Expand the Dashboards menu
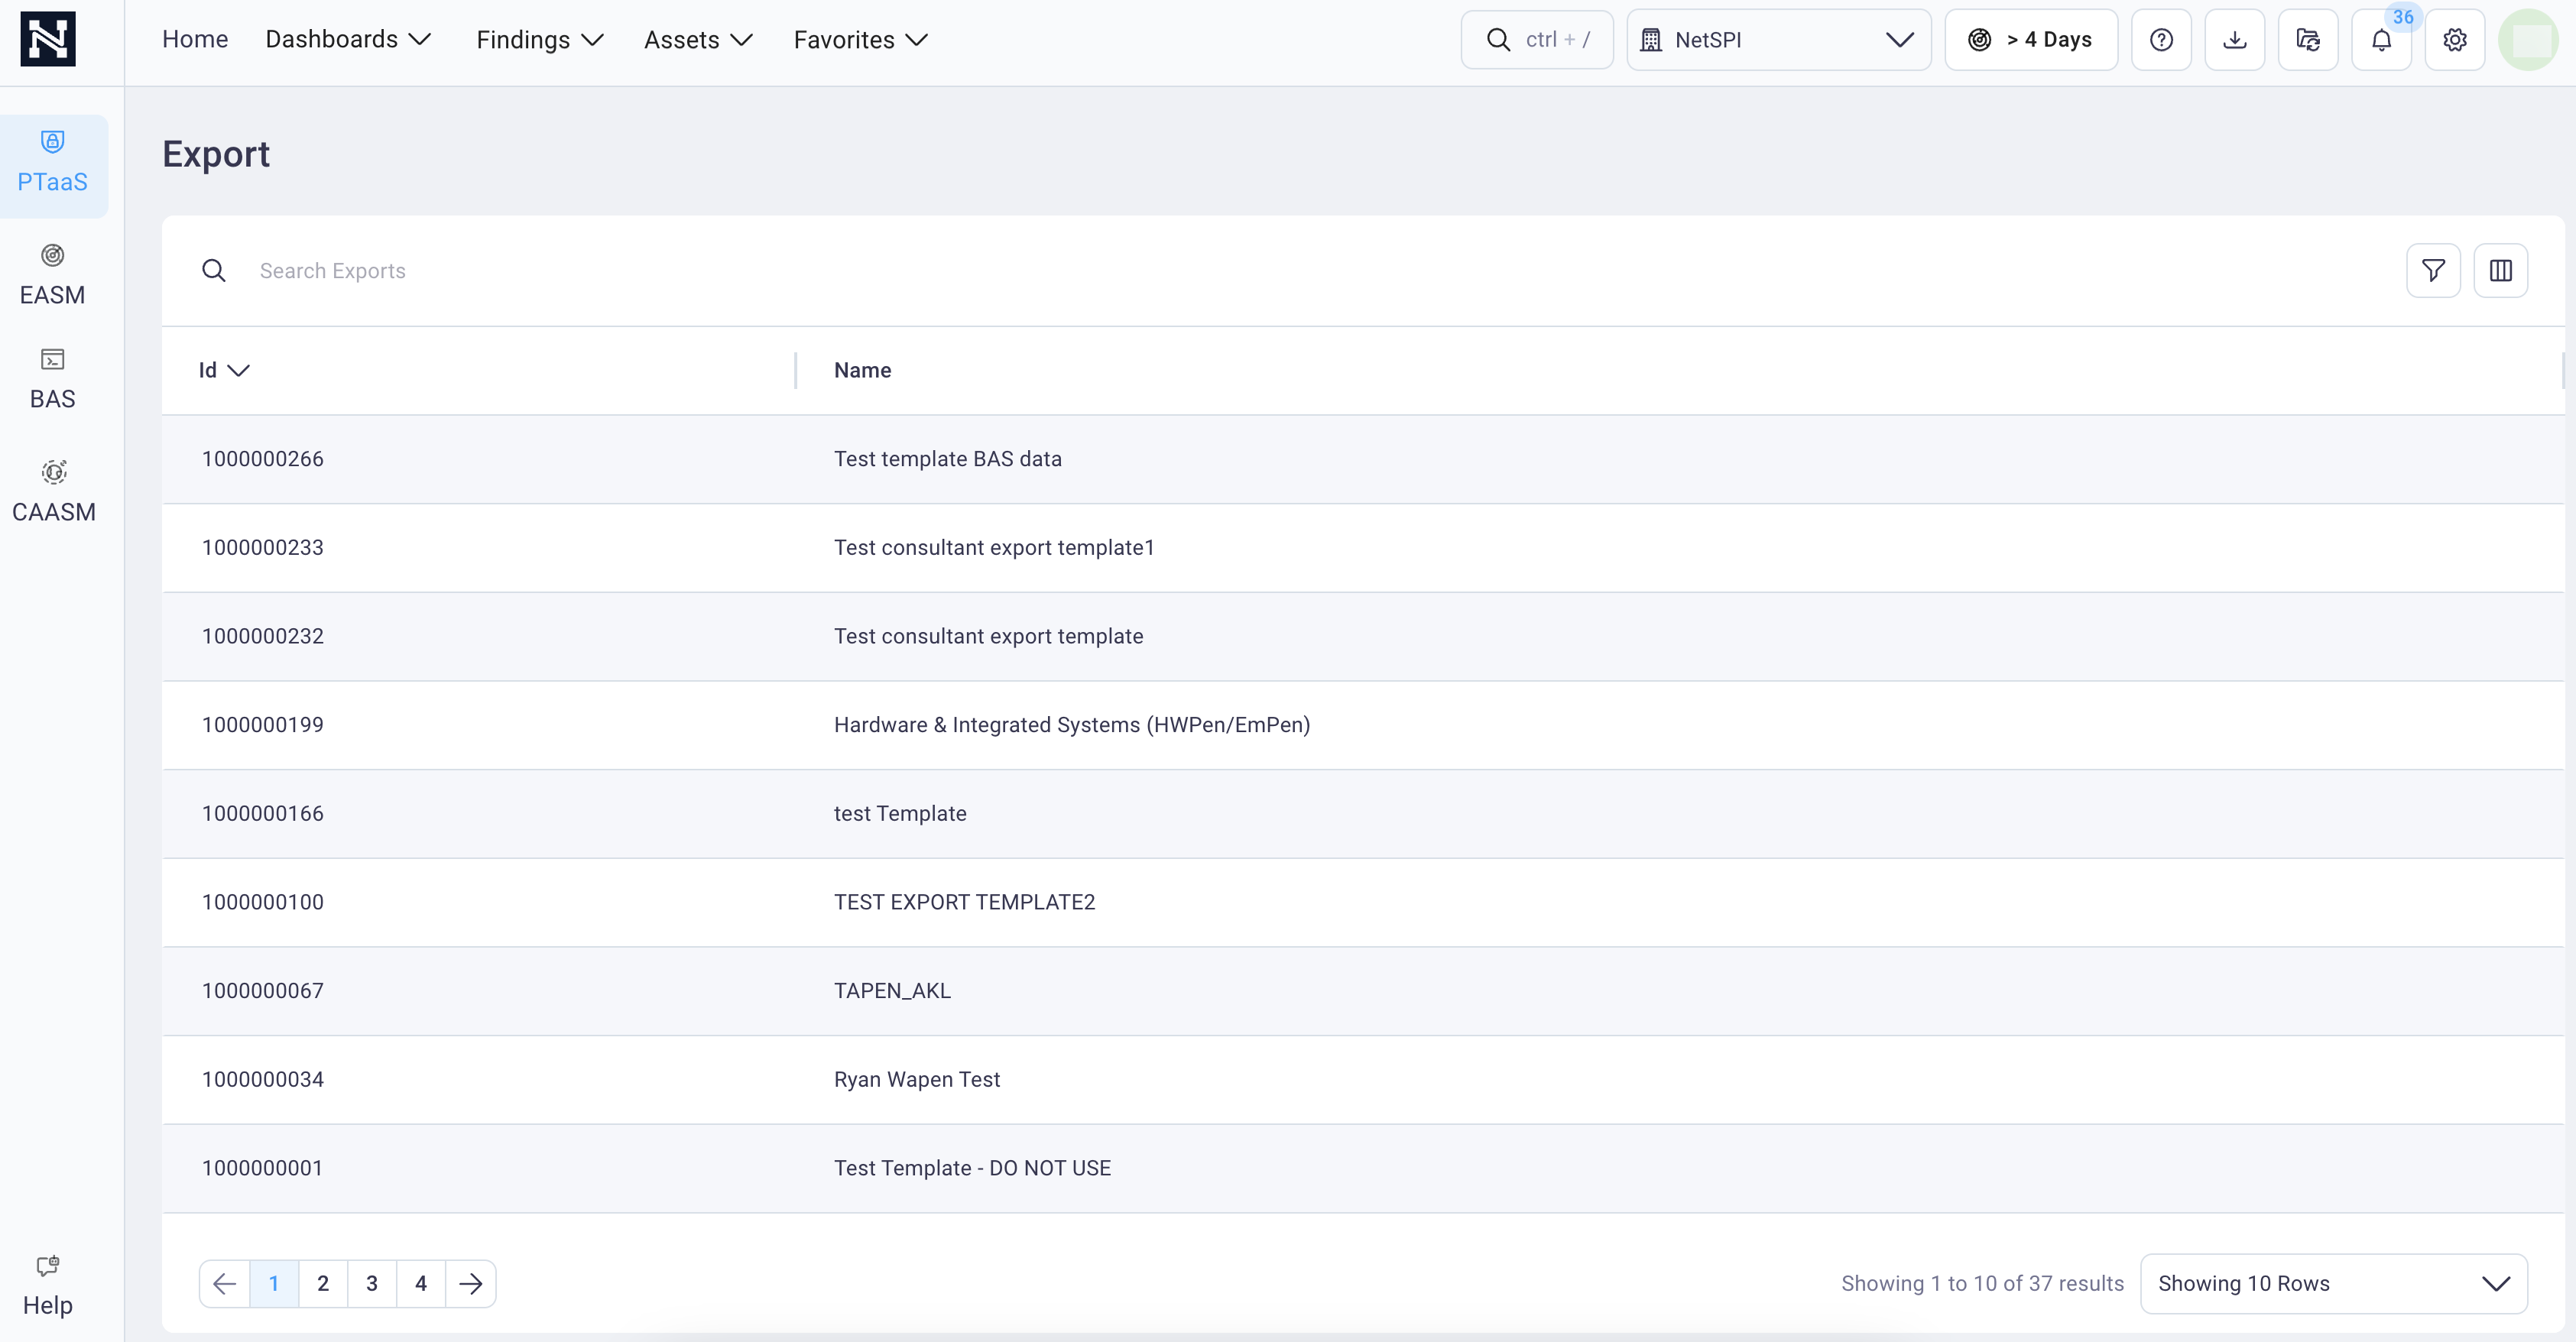 tap(348, 40)
